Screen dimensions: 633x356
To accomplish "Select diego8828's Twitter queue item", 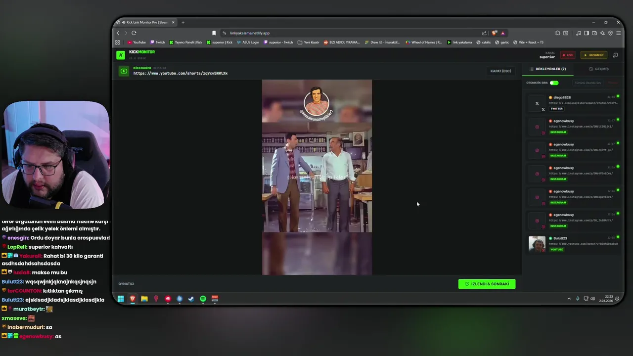I will 573,103.
